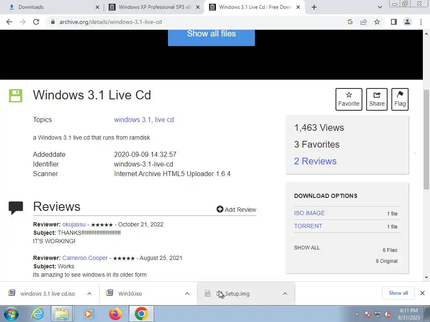Viewport: 430px width, 322px height.
Task: Close the Windows 3.1 Live Cd tab
Action: (298, 7)
